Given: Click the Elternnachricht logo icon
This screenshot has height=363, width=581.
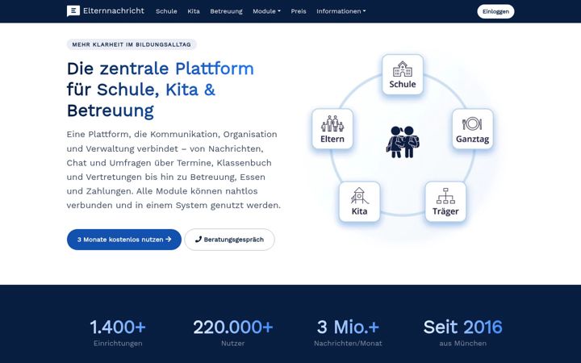Looking at the screenshot, I should point(73,11).
